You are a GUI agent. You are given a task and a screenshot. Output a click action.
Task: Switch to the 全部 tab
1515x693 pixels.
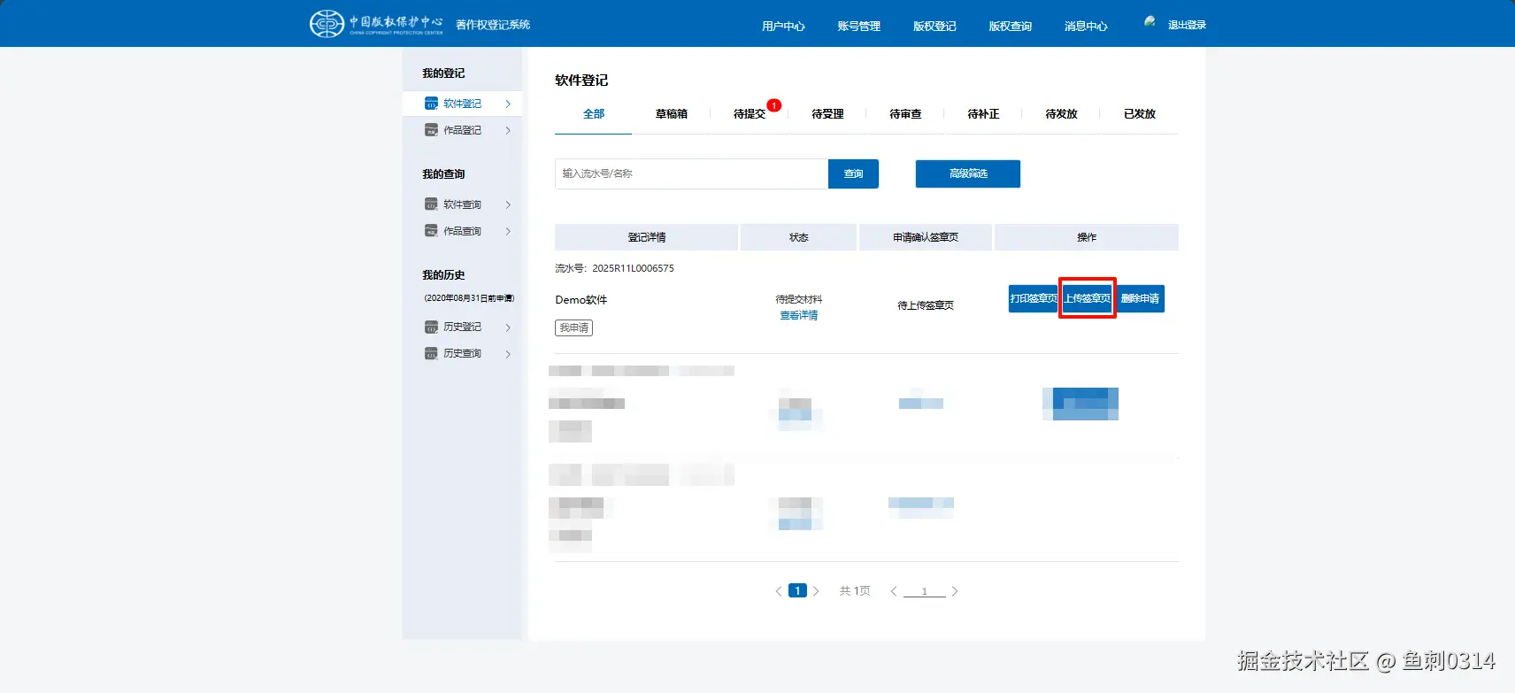594,114
